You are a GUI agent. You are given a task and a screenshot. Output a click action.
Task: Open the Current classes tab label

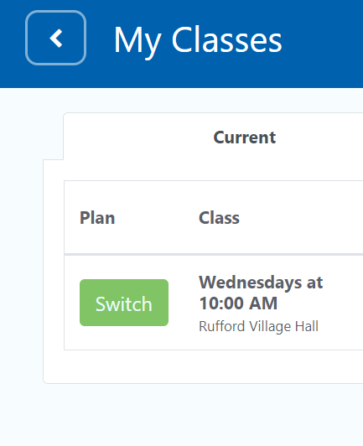(244, 137)
